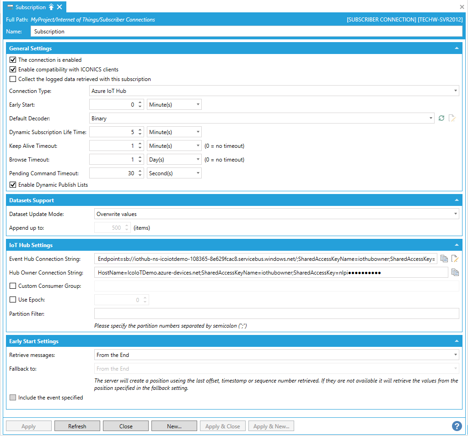Screen dimensions: 468x437
Task: Click the pin icon on the Subscription tab
Action: (x=51, y=7)
